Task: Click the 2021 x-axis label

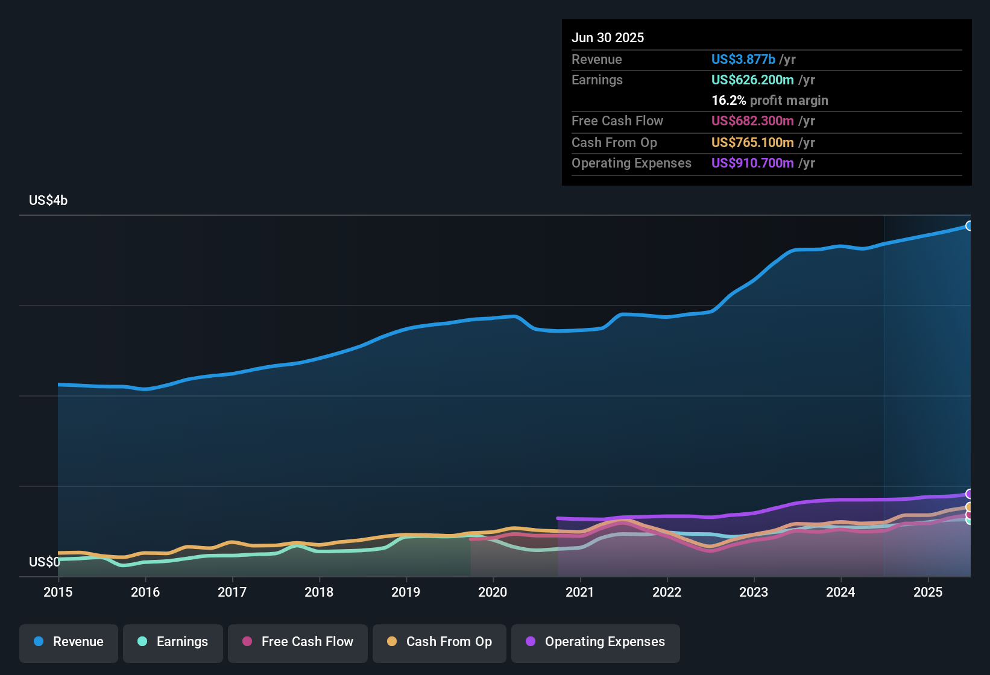Action: coord(580,592)
